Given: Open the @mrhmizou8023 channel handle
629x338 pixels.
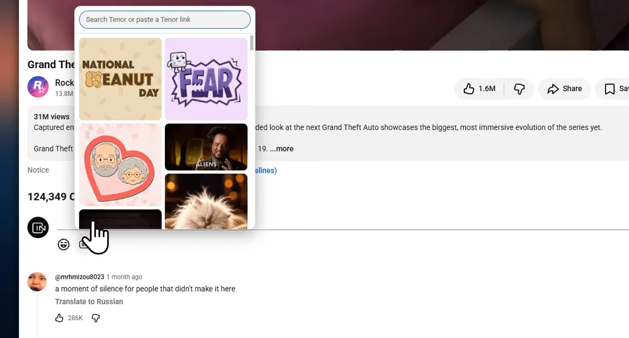Looking at the screenshot, I should (80, 277).
